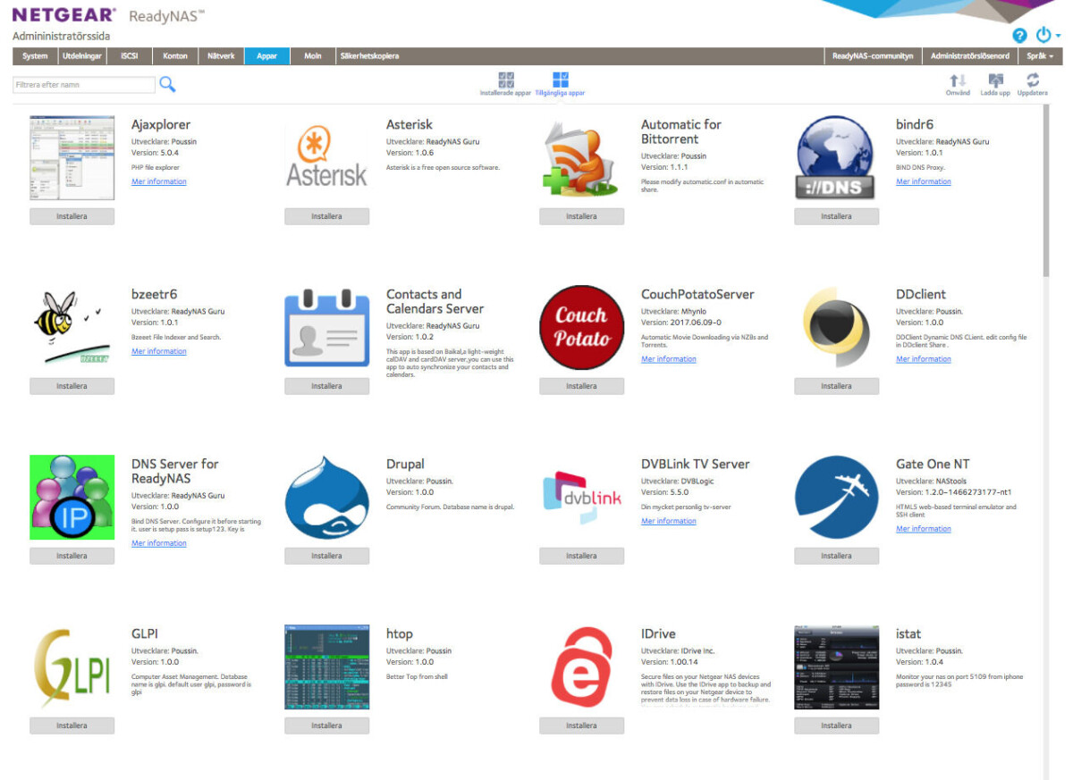
Task: Install Contacts and Calendars Server
Action: [326, 386]
